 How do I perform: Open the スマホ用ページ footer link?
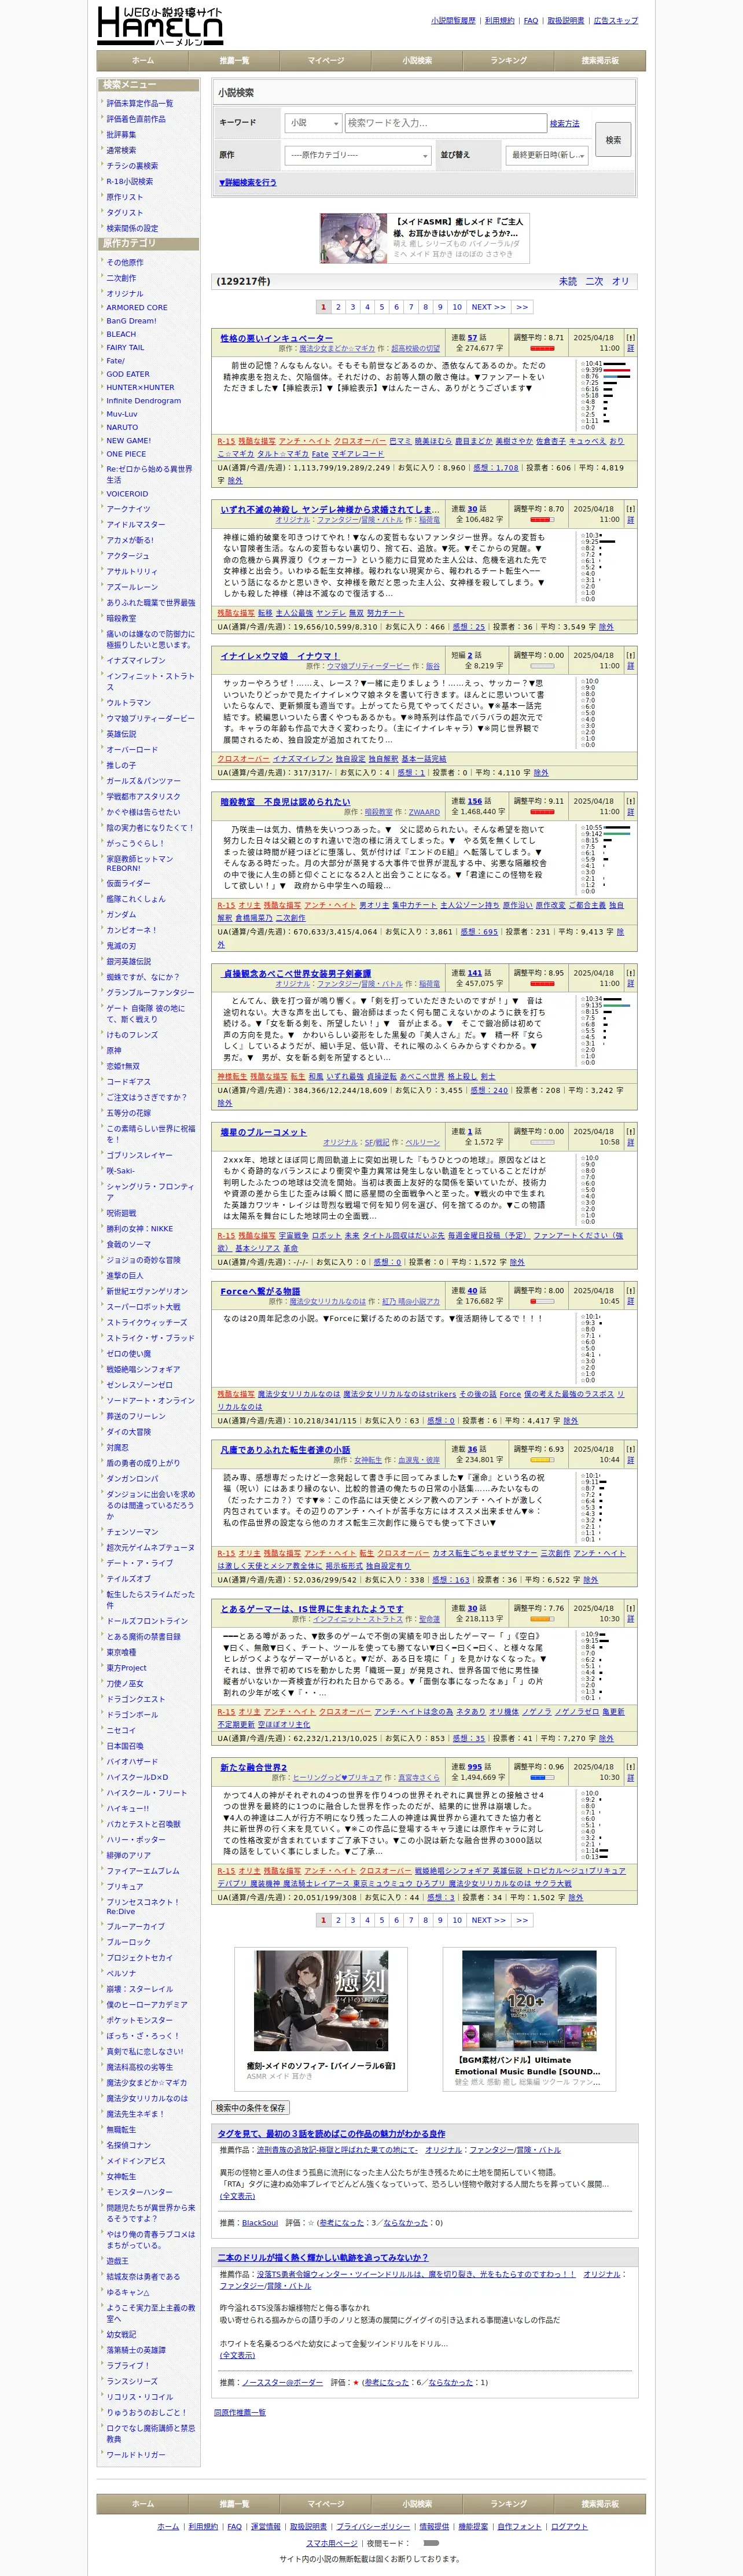coord(332,2543)
